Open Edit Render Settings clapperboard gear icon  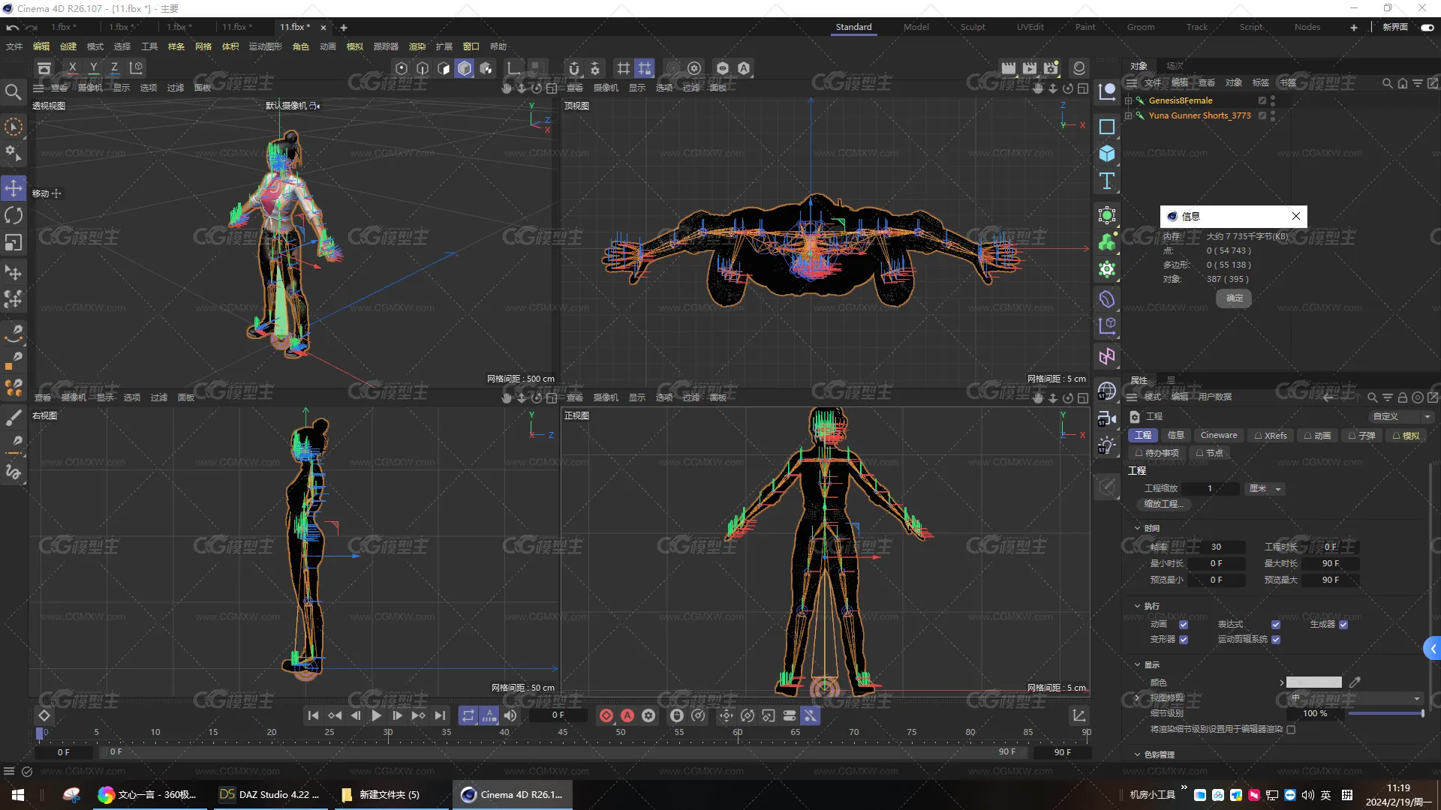[1051, 68]
